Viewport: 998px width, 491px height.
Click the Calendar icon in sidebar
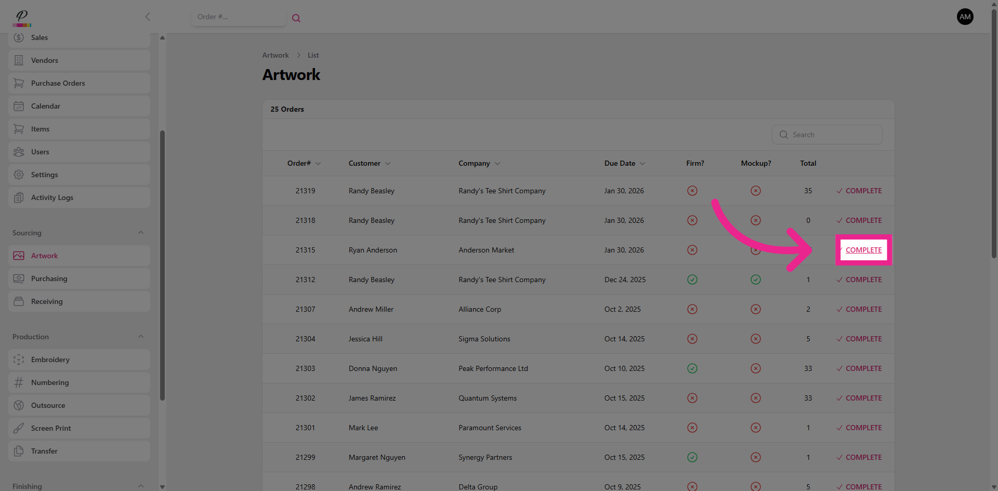pos(19,106)
